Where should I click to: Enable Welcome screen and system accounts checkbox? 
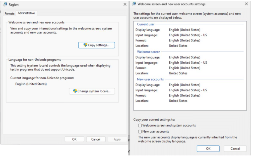[140, 125]
